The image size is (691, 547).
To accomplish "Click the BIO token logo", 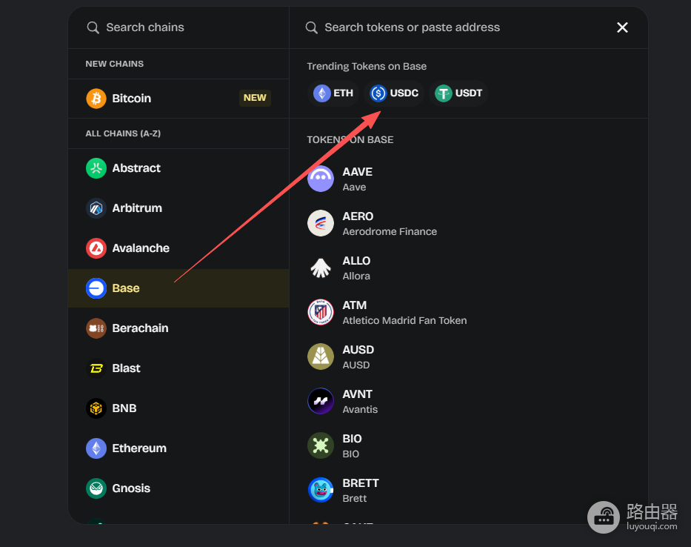I will click(321, 445).
